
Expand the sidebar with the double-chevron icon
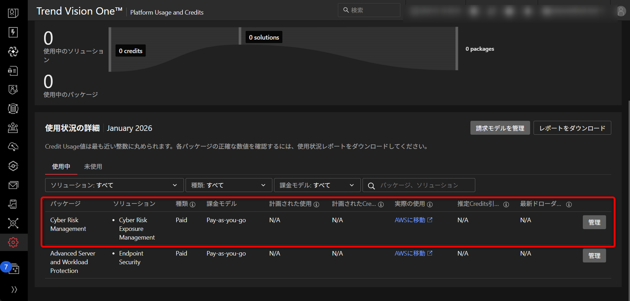(x=14, y=290)
